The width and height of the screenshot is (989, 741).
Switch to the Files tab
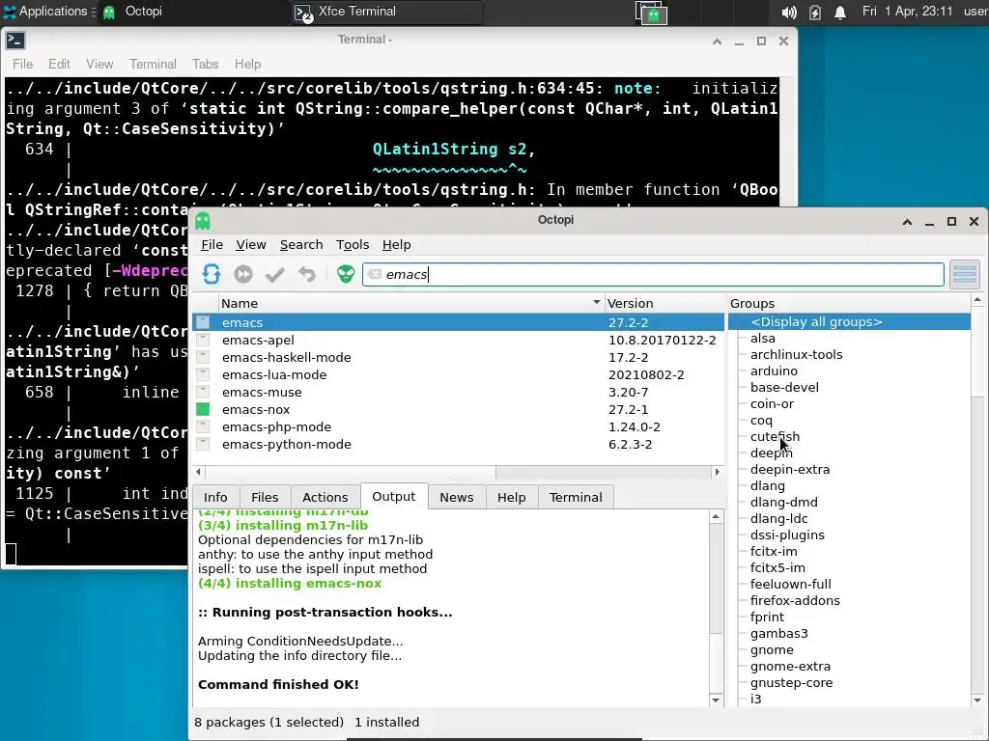click(x=265, y=497)
